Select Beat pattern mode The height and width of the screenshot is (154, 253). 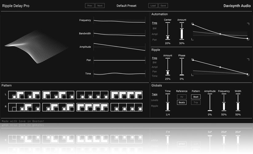click(196, 97)
